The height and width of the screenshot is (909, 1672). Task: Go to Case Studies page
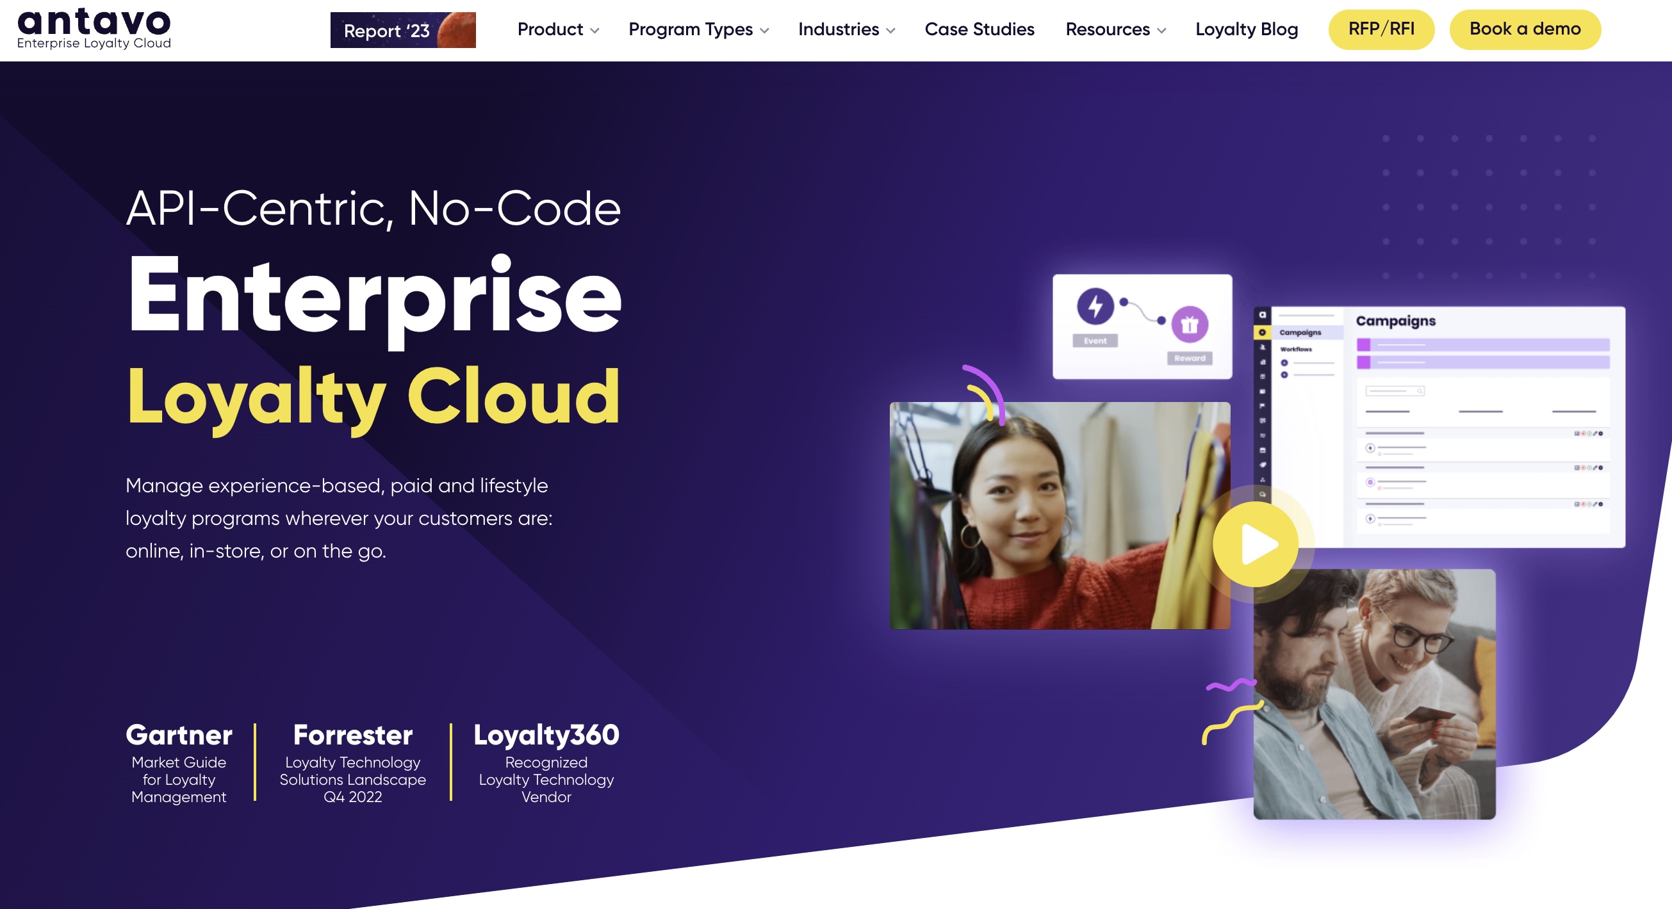[x=979, y=29]
